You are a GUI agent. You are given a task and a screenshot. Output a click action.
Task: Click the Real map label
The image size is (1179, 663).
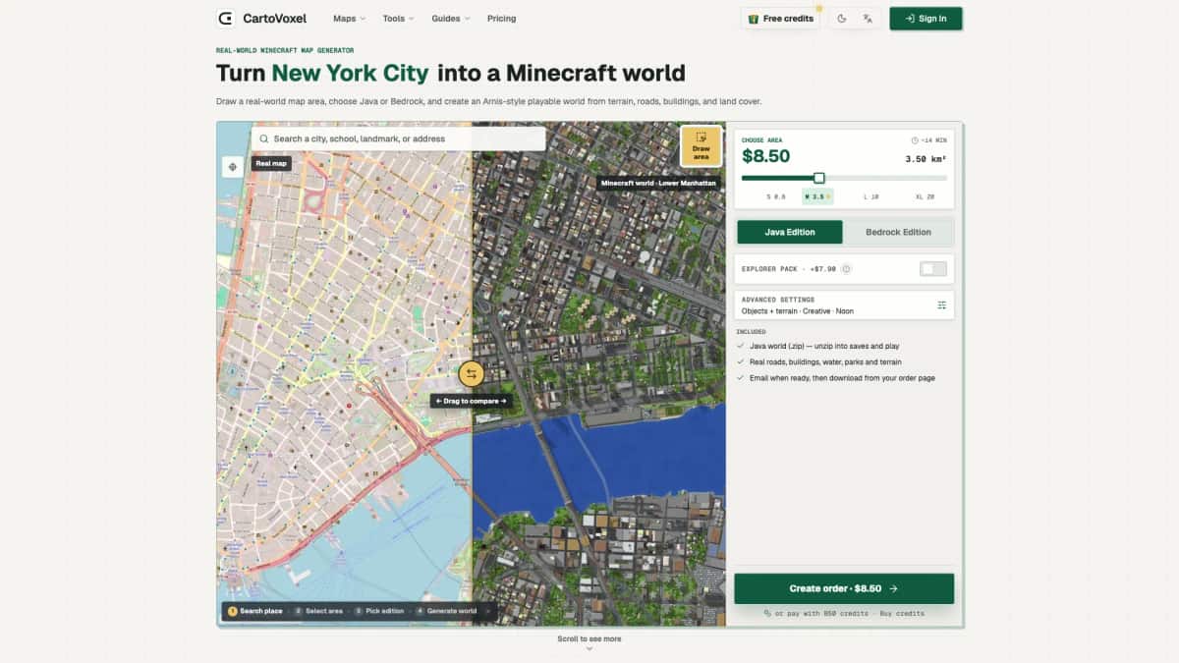(x=271, y=163)
